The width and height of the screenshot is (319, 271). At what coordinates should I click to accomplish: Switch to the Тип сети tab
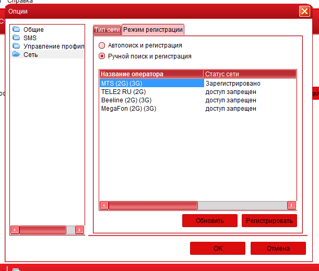[x=107, y=30]
